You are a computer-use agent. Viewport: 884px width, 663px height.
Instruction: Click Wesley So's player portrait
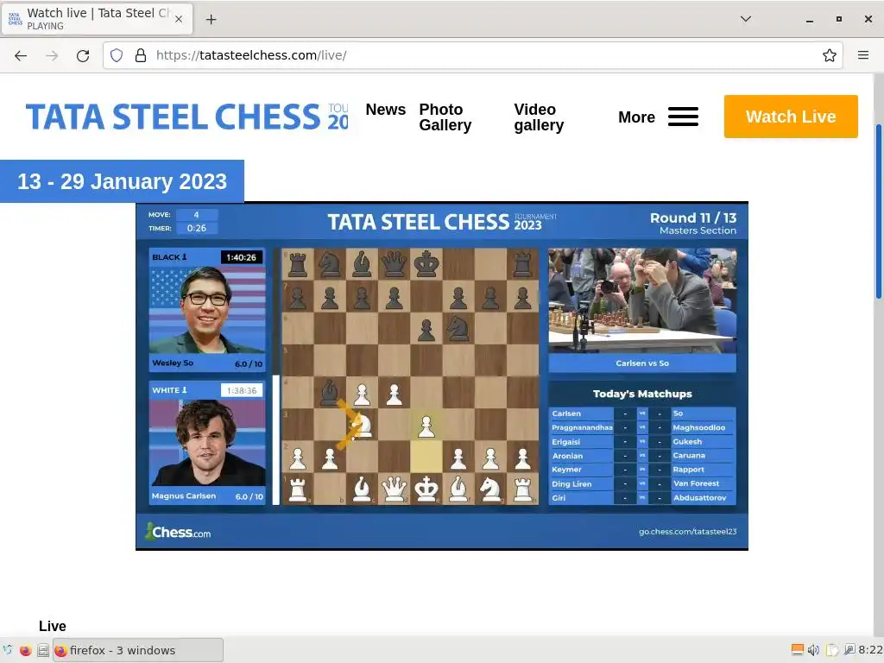tap(207, 310)
